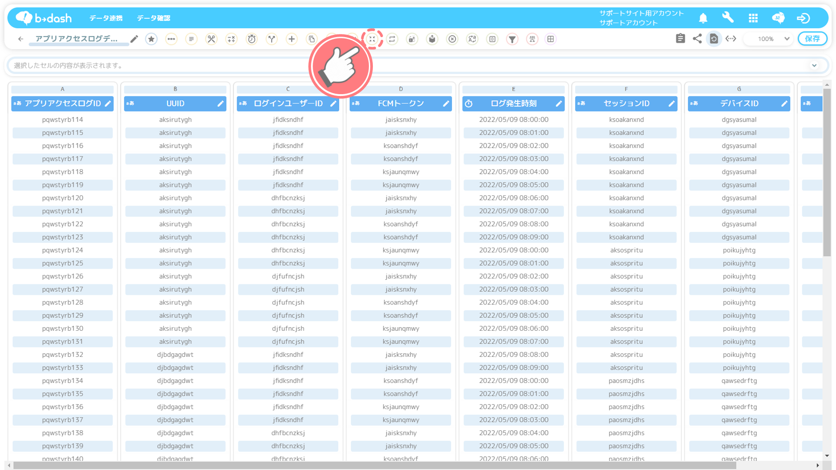Open notifications bell icon

point(703,18)
